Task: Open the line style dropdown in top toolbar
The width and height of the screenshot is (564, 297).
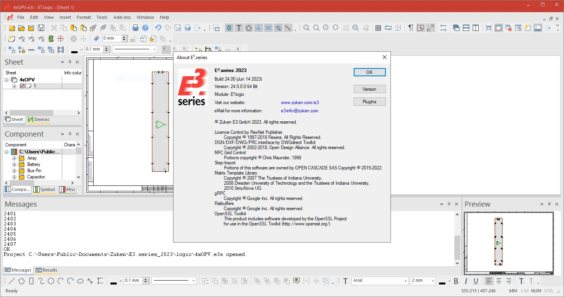Action: [155, 49]
